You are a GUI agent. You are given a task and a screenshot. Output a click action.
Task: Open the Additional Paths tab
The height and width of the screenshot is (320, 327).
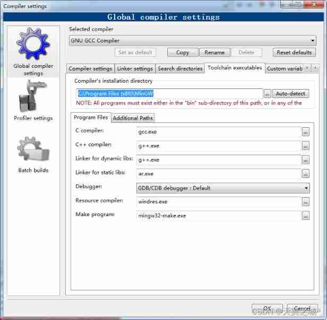(x=133, y=118)
